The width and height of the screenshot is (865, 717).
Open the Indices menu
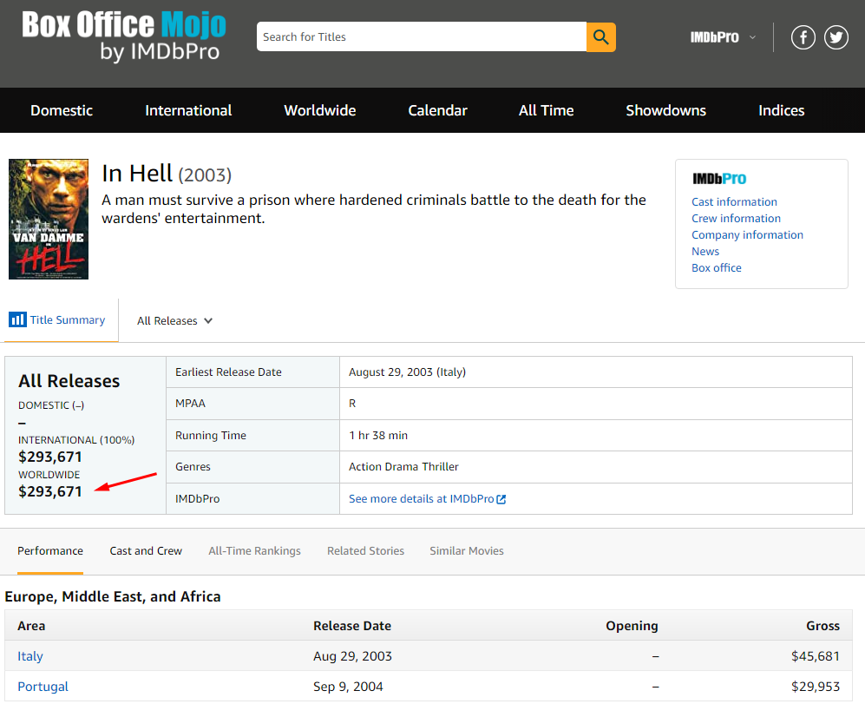click(781, 110)
